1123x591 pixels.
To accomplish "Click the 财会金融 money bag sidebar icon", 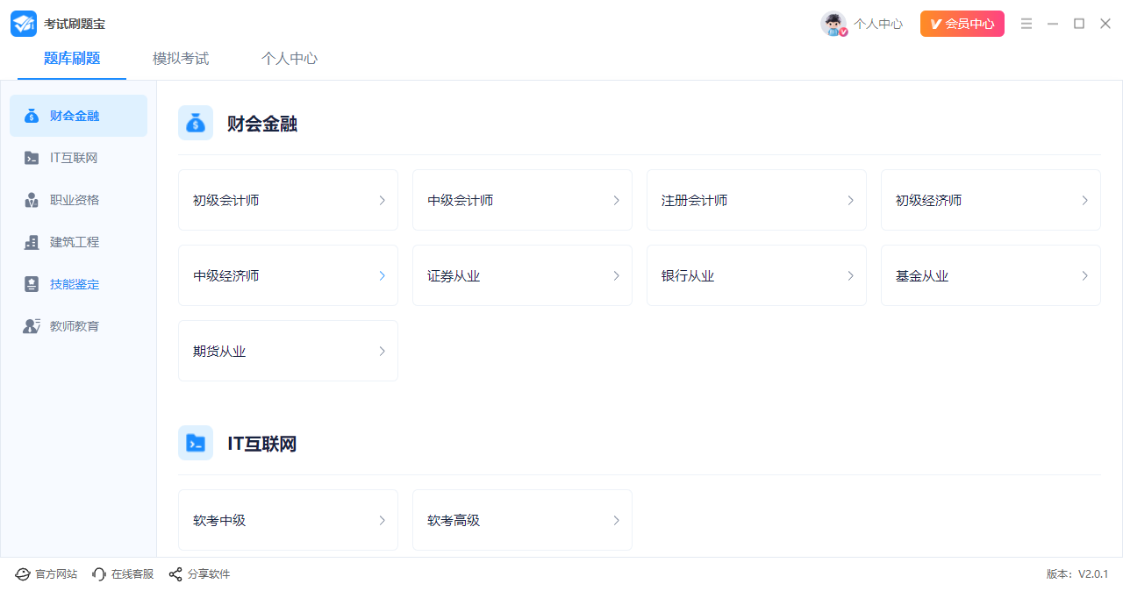I will [x=32, y=116].
